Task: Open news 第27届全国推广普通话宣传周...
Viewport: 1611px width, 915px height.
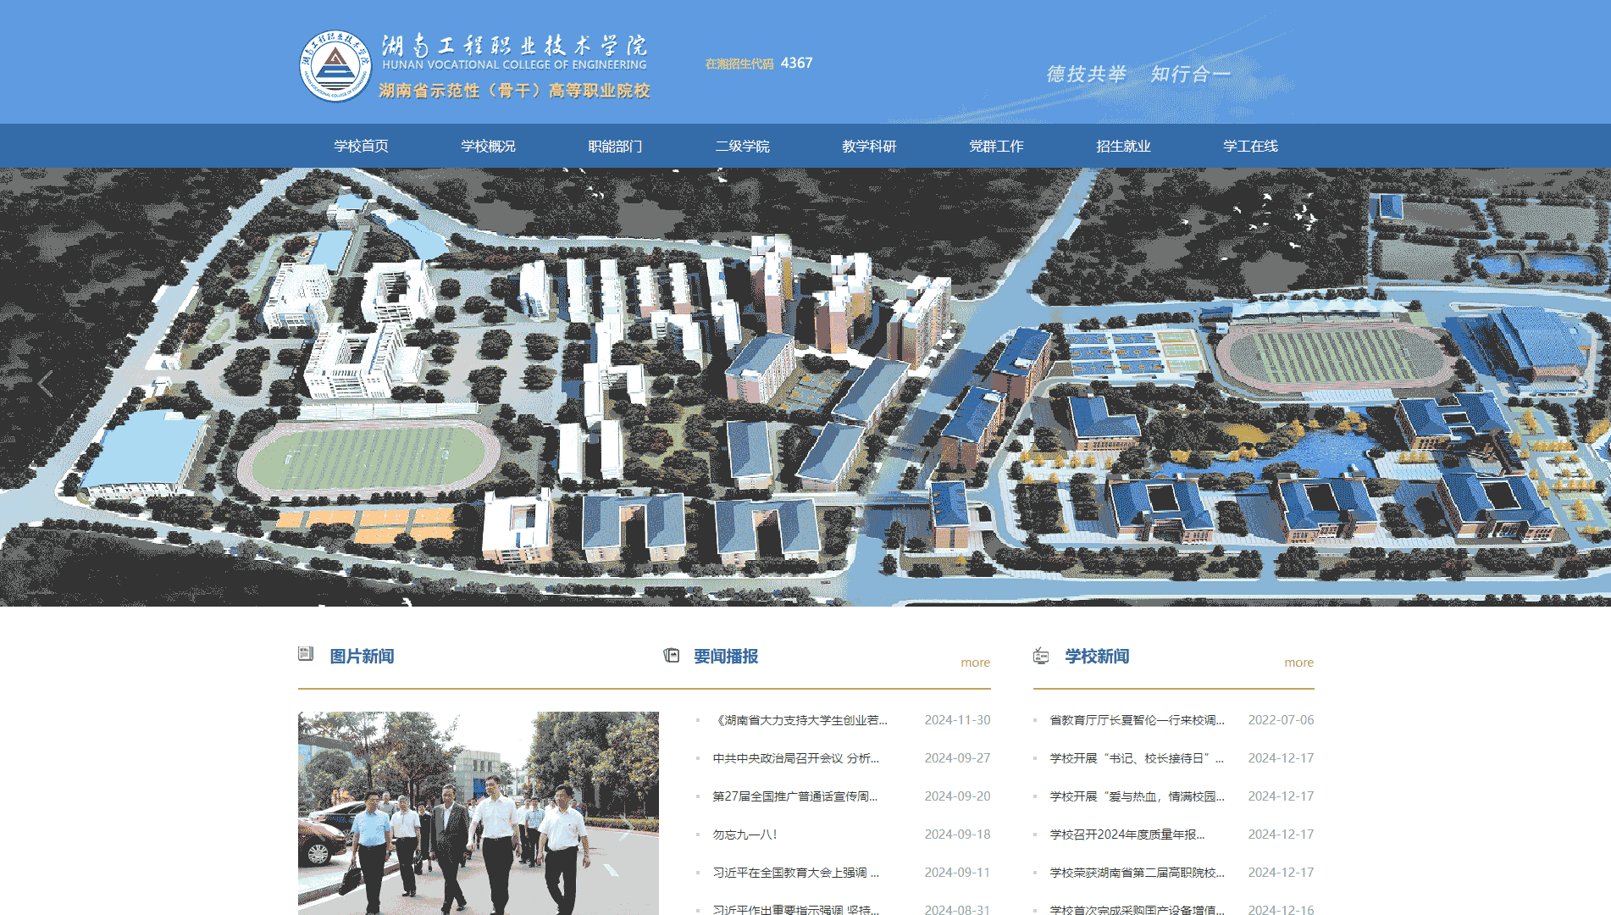Action: (795, 796)
